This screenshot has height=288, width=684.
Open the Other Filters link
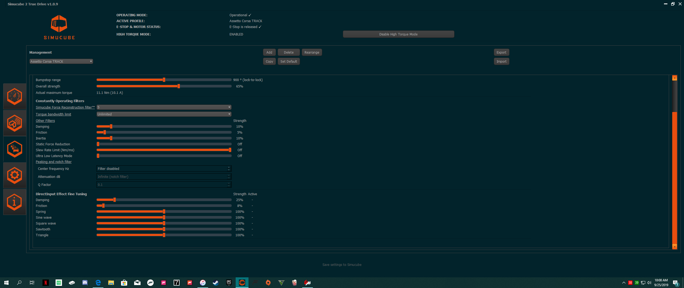45,121
